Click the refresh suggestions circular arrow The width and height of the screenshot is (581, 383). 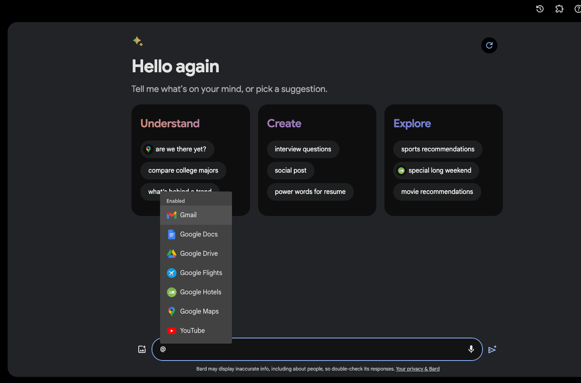coord(489,45)
